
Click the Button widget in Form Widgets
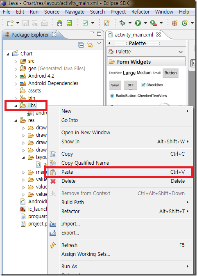170,73
